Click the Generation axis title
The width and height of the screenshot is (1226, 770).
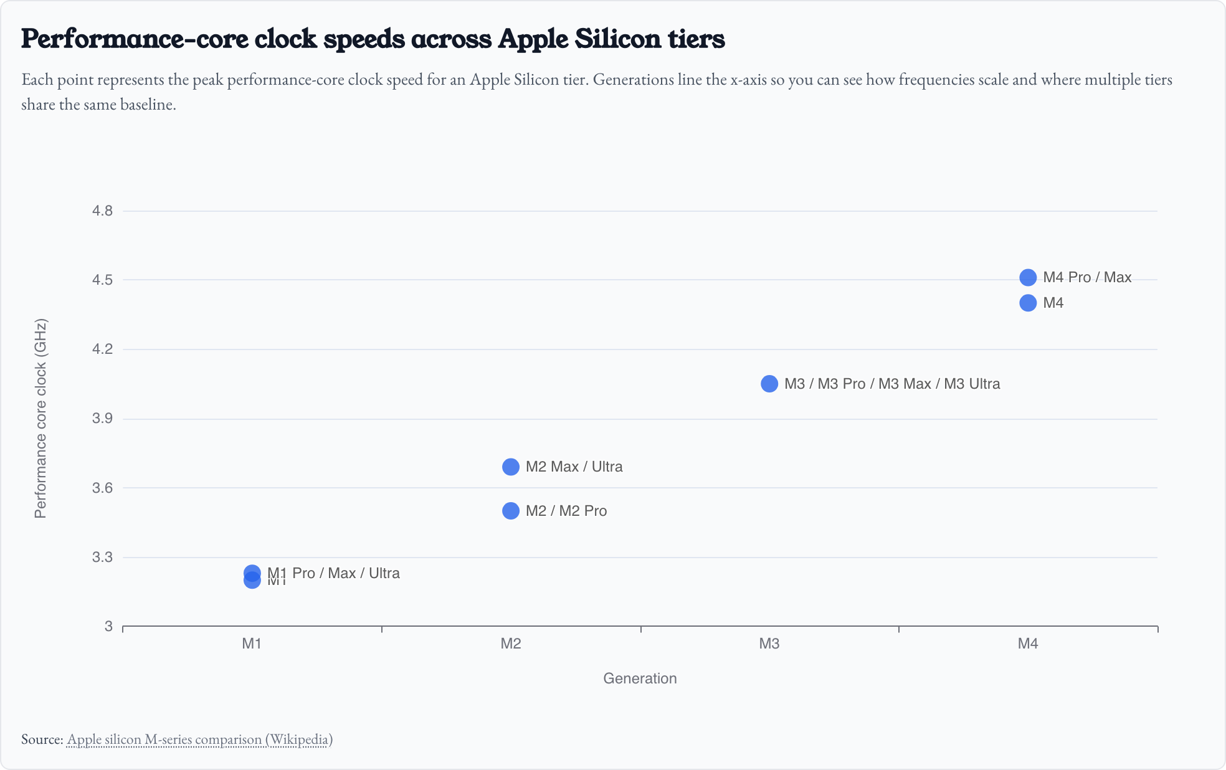coord(640,678)
